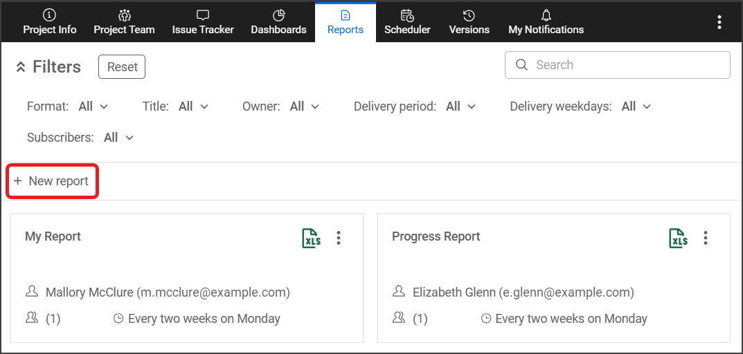Open the Owner filter dropdown
The width and height of the screenshot is (743, 354).
tap(305, 106)
